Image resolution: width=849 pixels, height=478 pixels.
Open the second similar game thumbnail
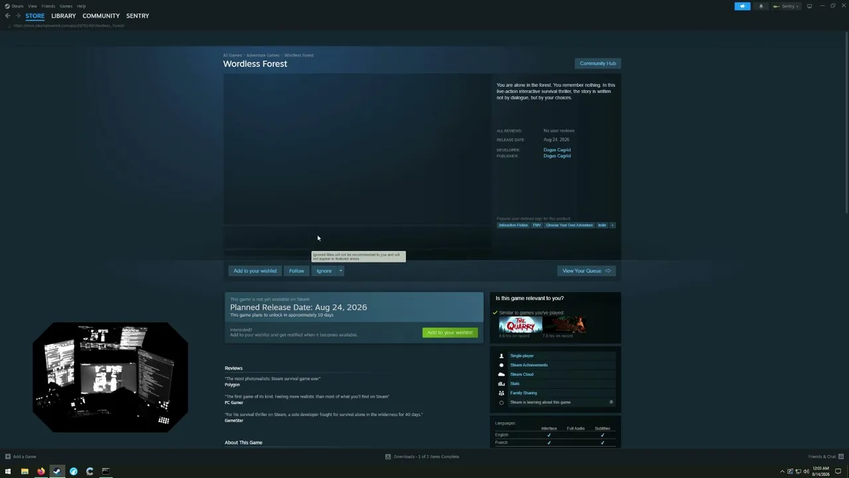(564, 325)
